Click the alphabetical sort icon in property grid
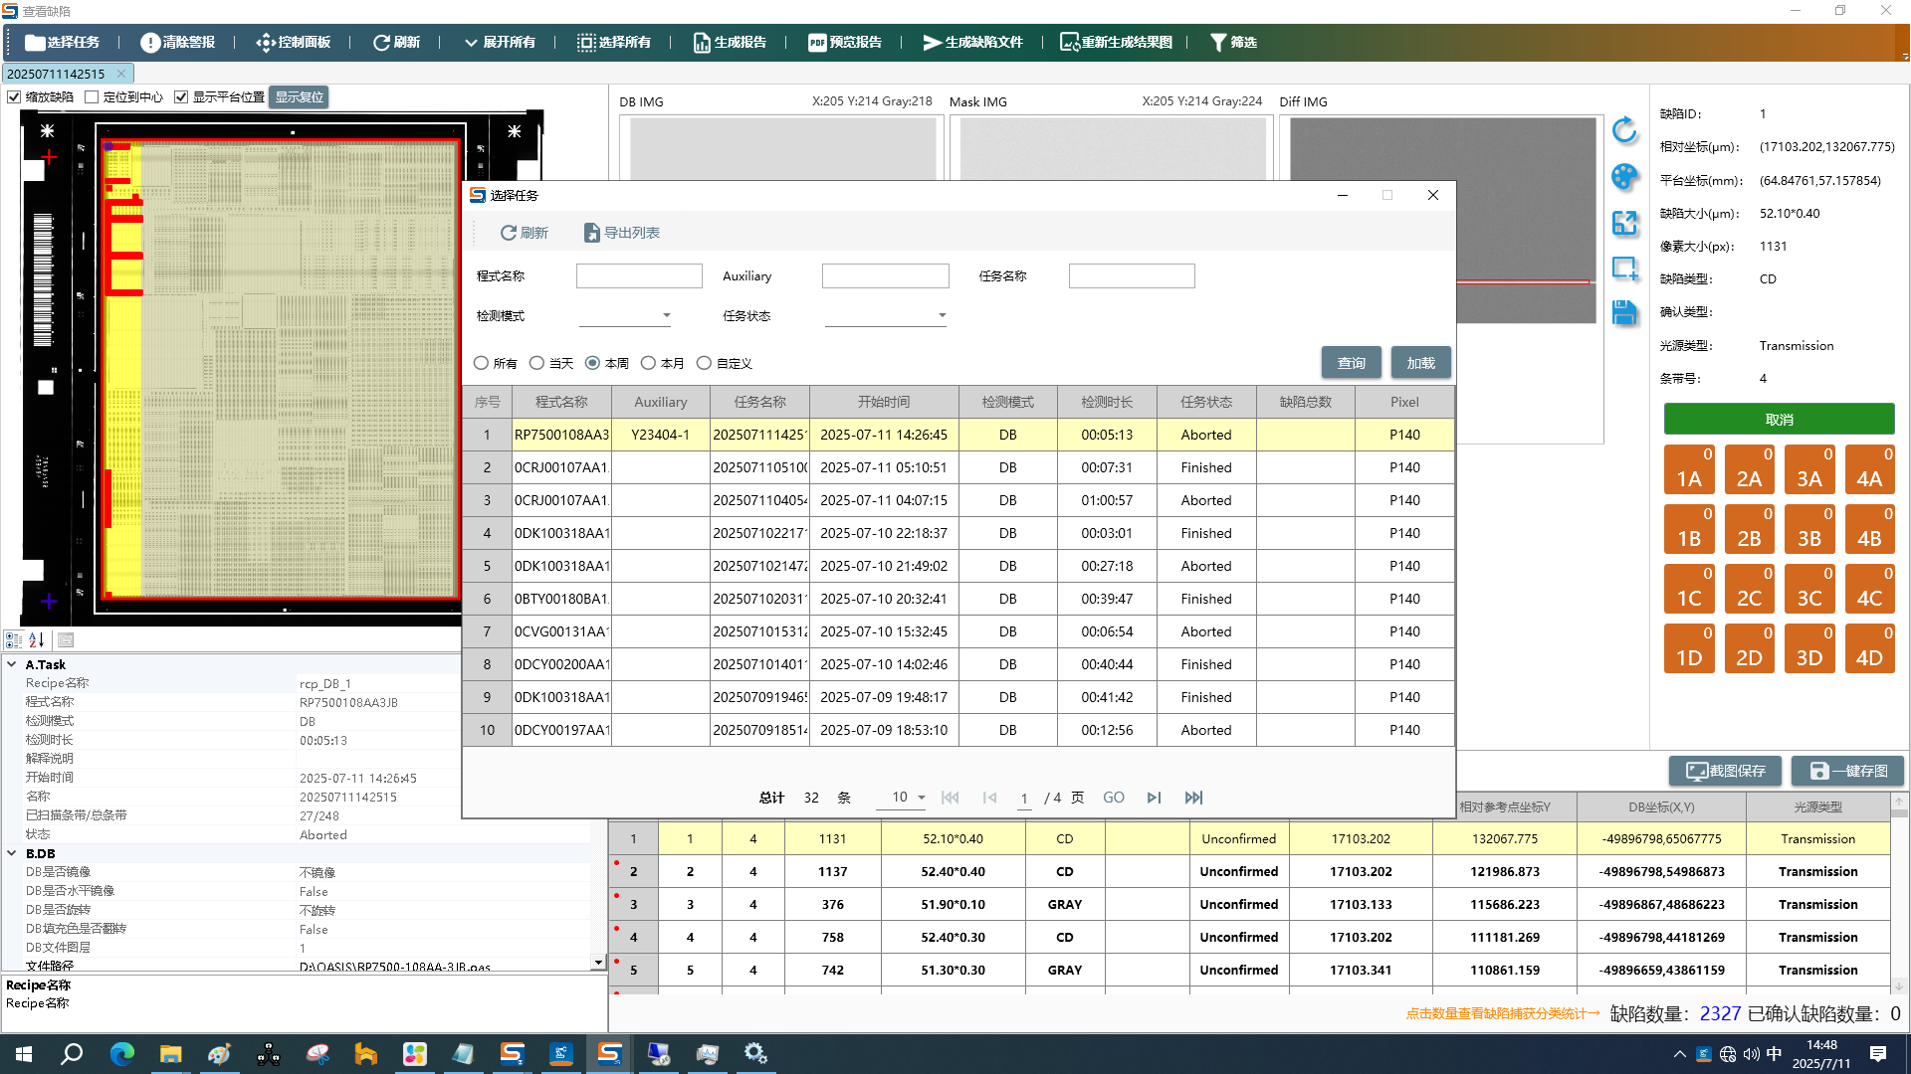The image size is (1911, 1074). tap(37, 640)
